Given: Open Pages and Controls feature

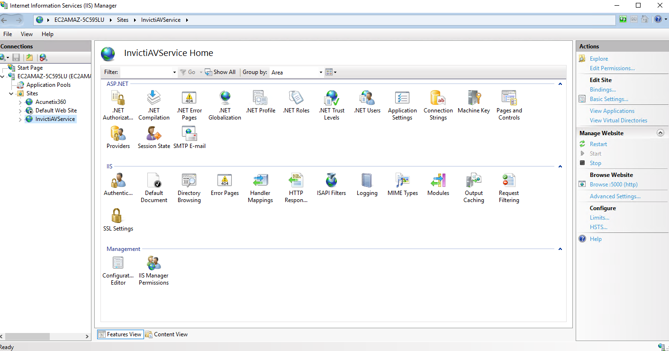Looking at the screenshot, I should click(x=509, y=105).
